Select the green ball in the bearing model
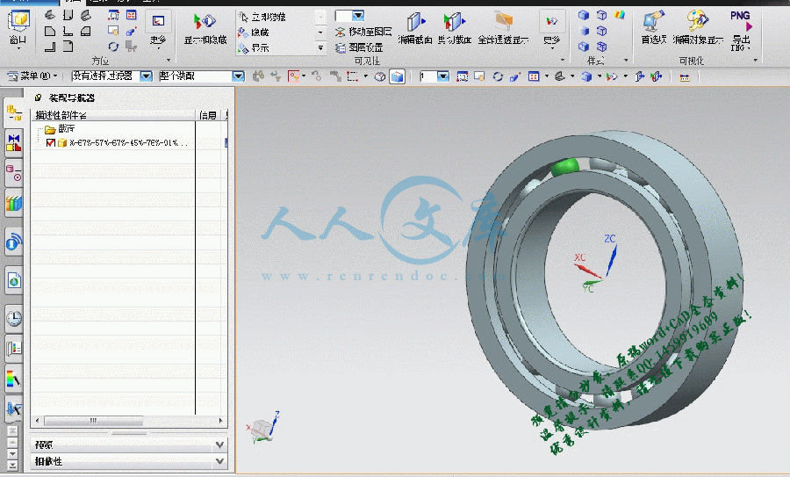790x477 pixels. tap(565, 167)
